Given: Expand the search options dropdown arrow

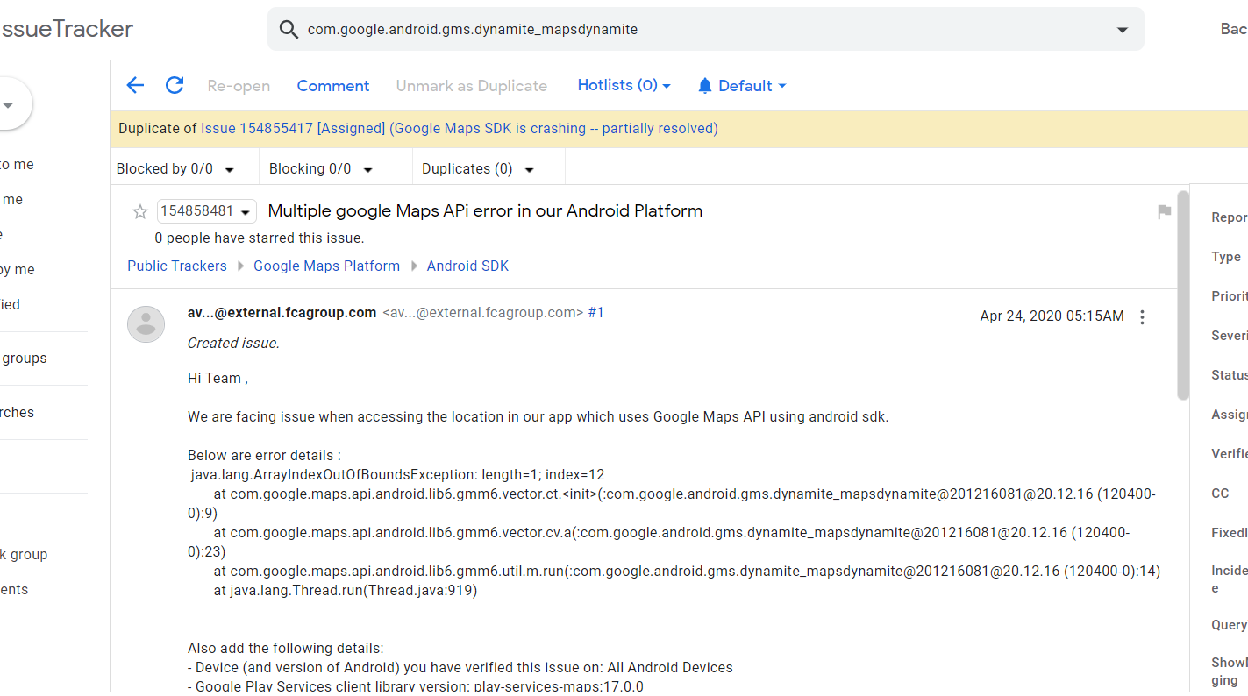Looking at the screenshot, I should pos(1122,30).
